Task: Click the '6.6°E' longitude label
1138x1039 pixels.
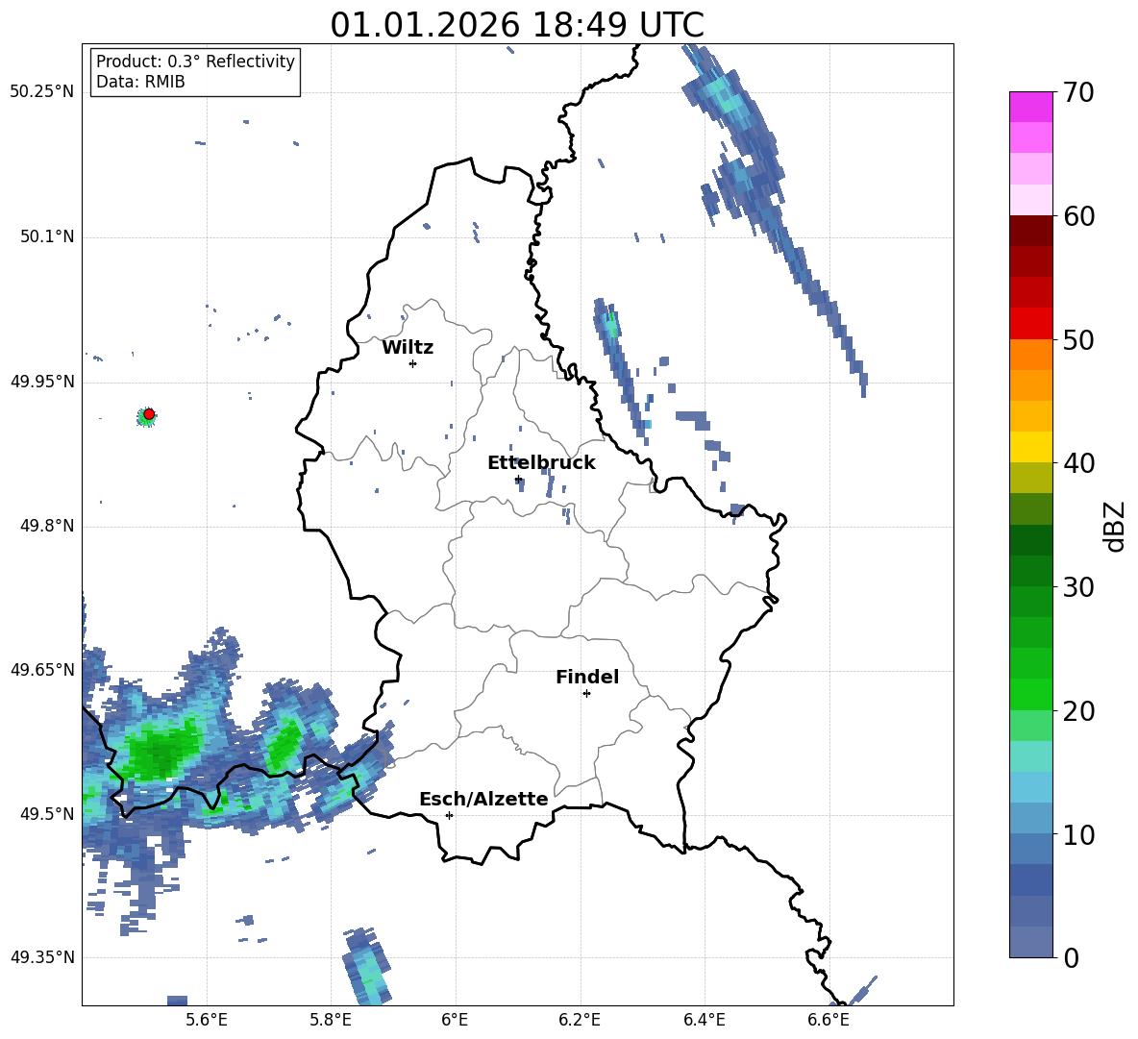Action: (x=829, y=1020)
